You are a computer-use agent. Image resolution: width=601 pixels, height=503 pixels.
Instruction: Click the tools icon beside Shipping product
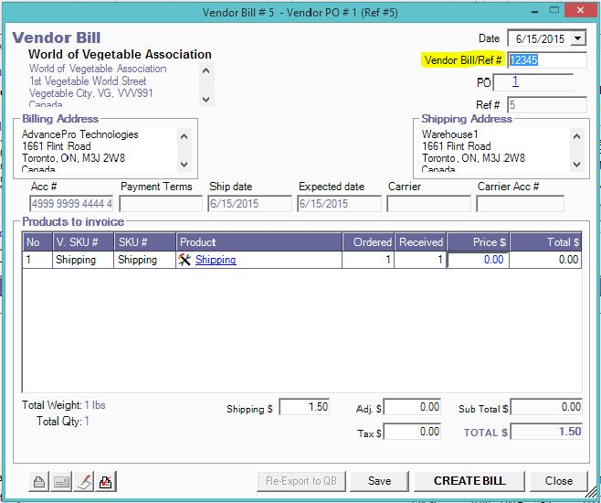tap(185, 260)
